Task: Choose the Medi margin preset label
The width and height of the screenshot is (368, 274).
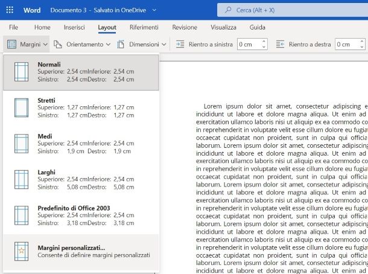Action: coord(45,136)
